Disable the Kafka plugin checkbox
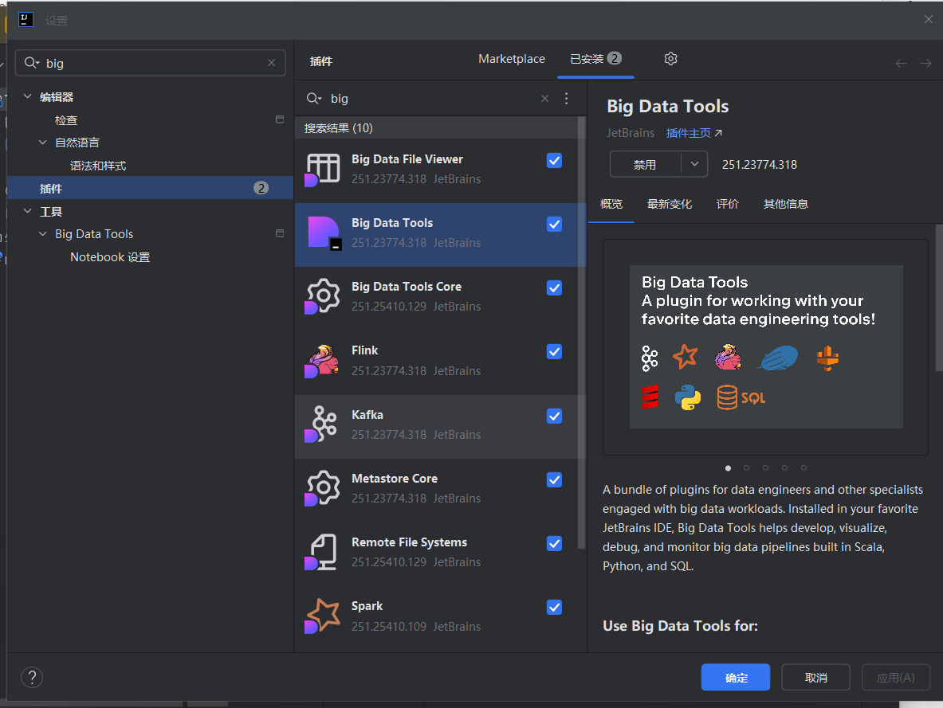This screenshot has height=708, width=943. click(555, 416)
